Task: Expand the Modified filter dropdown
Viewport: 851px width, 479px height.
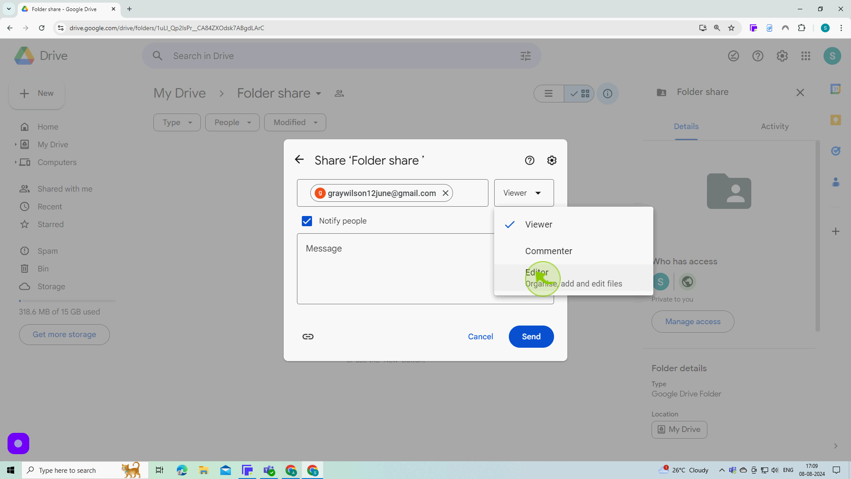Action: 295,122
